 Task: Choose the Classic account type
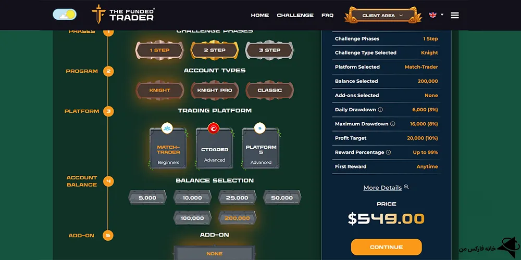(269, 90)
